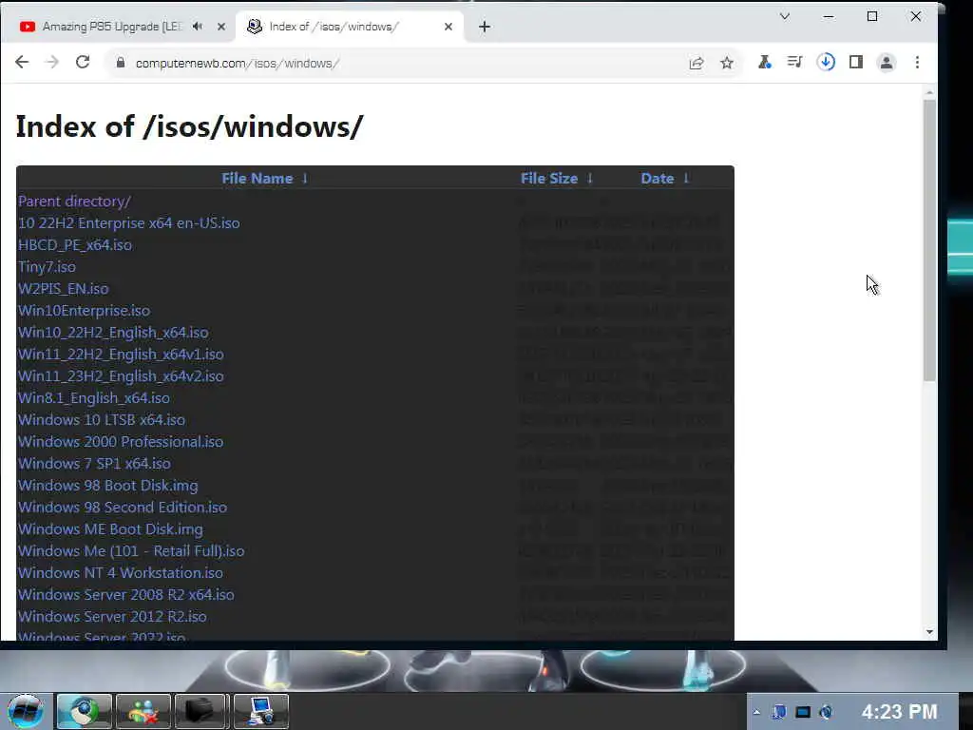This screenshot has width=973, height=730.
Task: Open the computer monitor taskbar icon
Action: pyautogui.click(x=261, y=711)
